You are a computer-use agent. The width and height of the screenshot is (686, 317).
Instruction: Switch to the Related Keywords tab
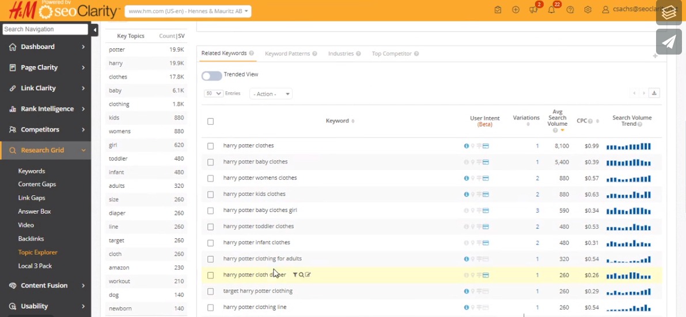coord(224,53)
